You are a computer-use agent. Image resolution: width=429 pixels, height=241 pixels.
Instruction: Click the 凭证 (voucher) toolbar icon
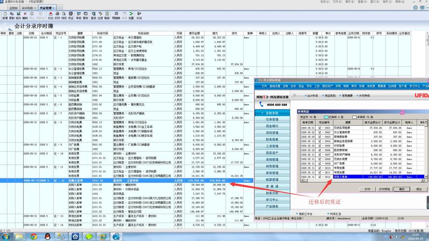coord(70,15)
